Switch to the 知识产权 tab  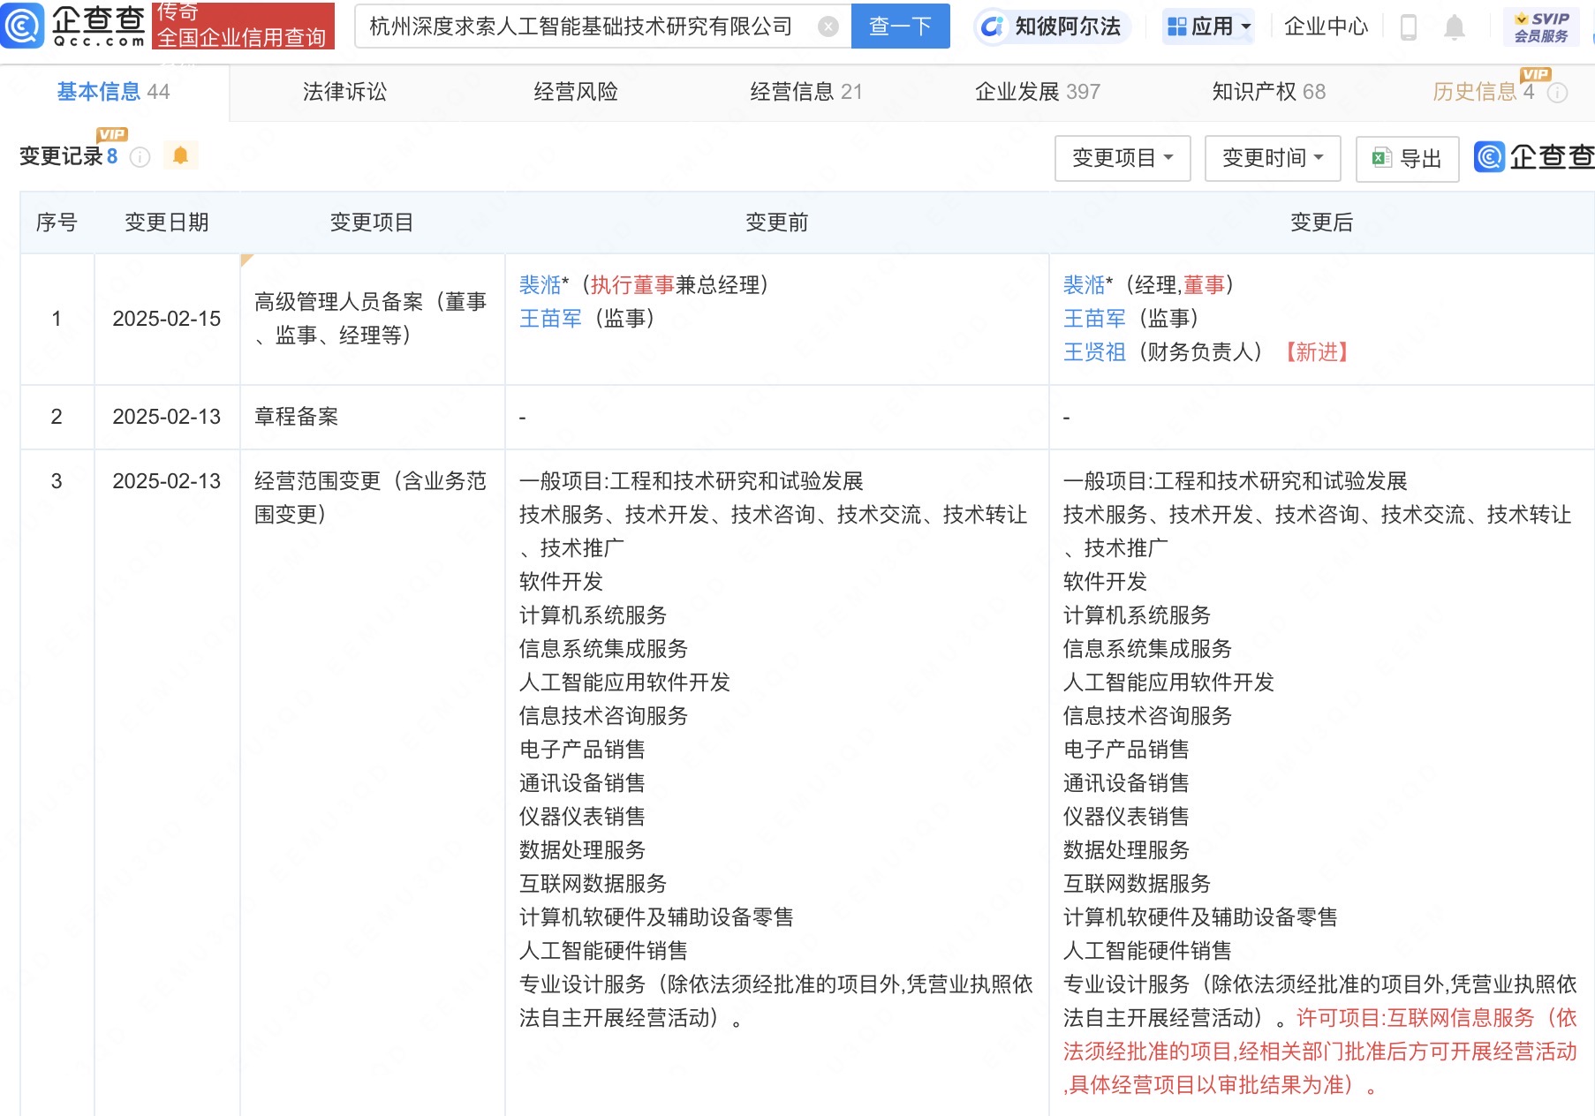tap(1268, 92)
